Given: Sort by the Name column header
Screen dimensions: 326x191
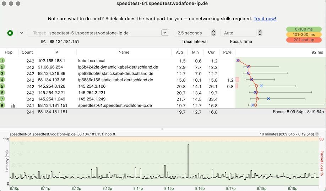Looking at the screenshot, I should [124, 52].
